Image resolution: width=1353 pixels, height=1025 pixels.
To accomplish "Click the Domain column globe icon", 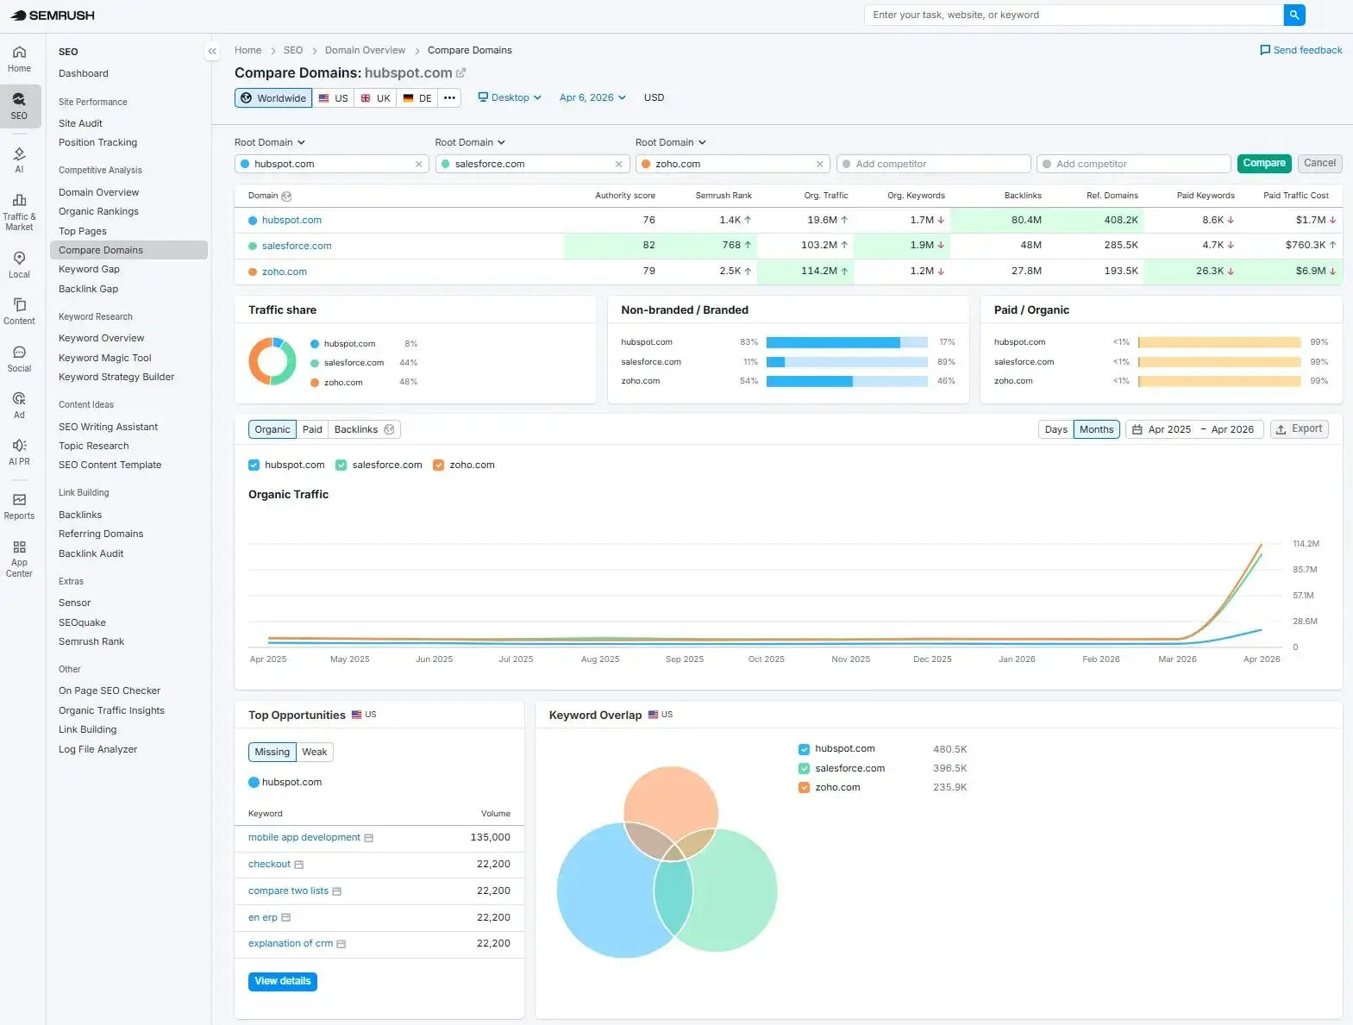I will (x=286, y=197).
